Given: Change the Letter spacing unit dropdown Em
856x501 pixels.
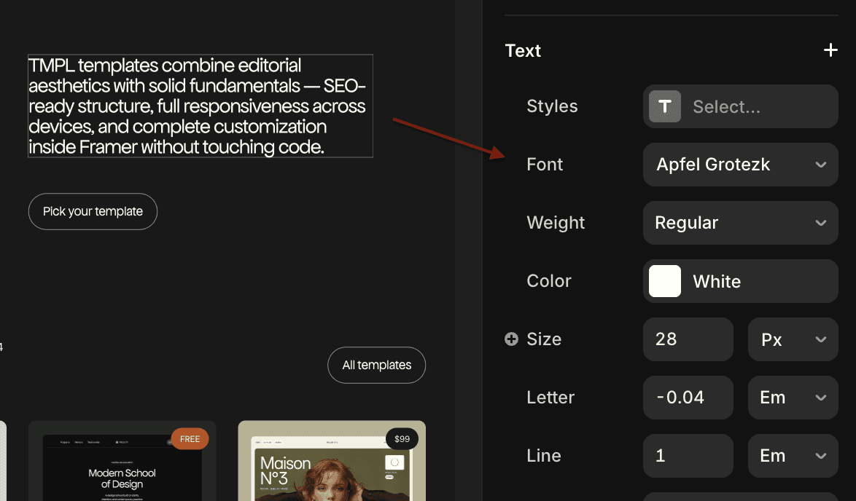Looking at the screenshot, I should 793,398.
